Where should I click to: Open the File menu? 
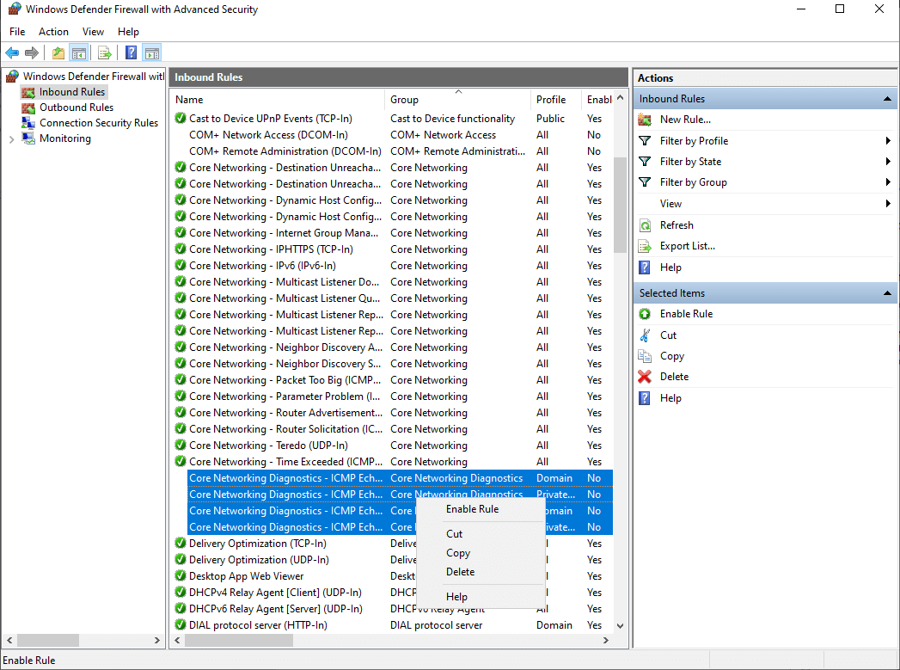[x=17, y=32]
